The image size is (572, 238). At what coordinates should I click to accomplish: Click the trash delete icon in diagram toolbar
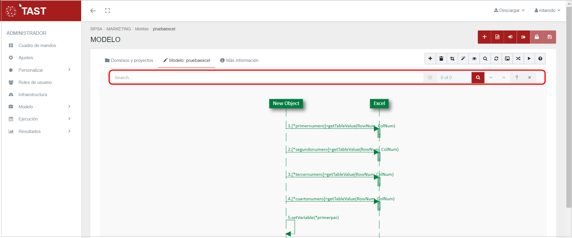pyautogui.click(x=441, y=59)
